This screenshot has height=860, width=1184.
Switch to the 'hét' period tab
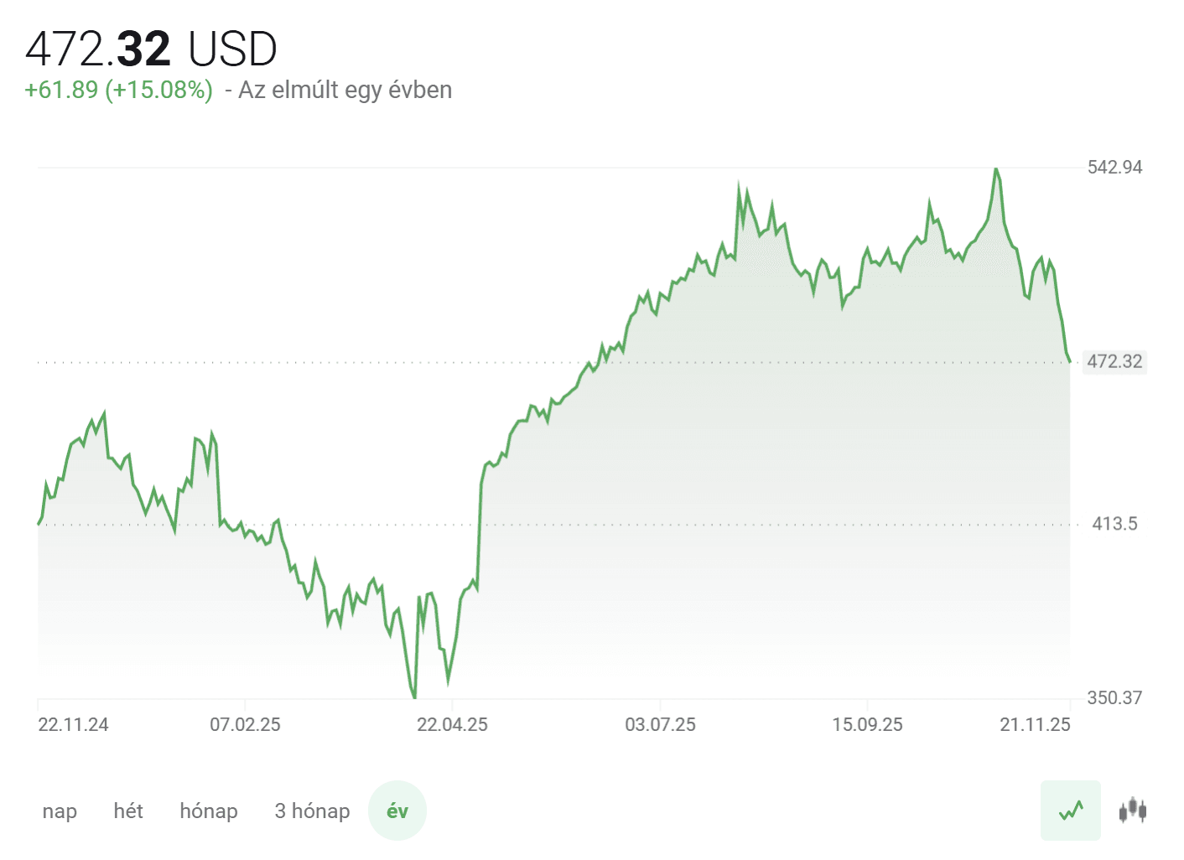coord(128,811)
